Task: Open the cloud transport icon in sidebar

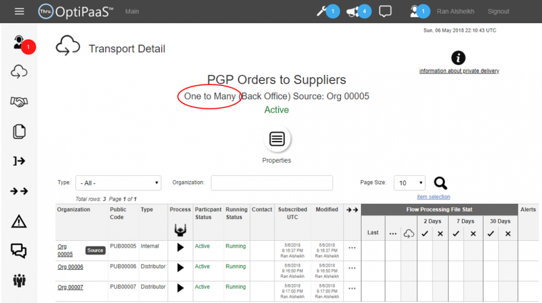Action: [x=19, y=72]
